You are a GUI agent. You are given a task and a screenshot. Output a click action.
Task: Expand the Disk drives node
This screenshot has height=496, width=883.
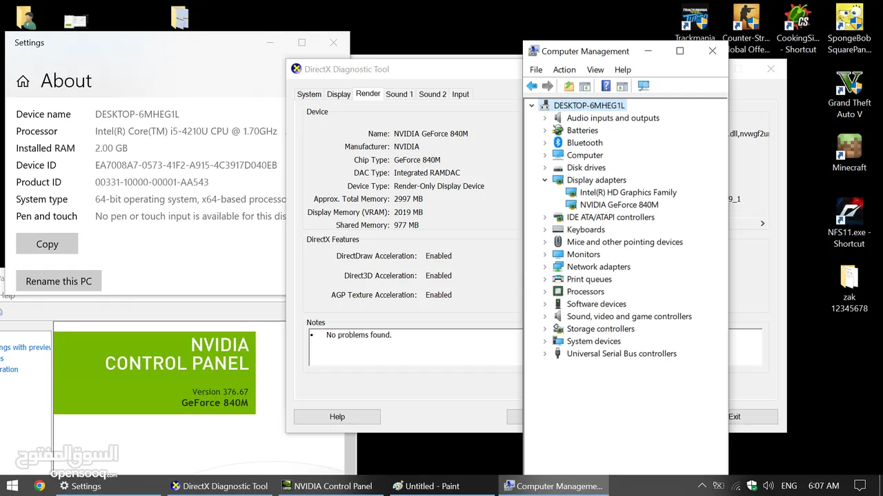544,167
